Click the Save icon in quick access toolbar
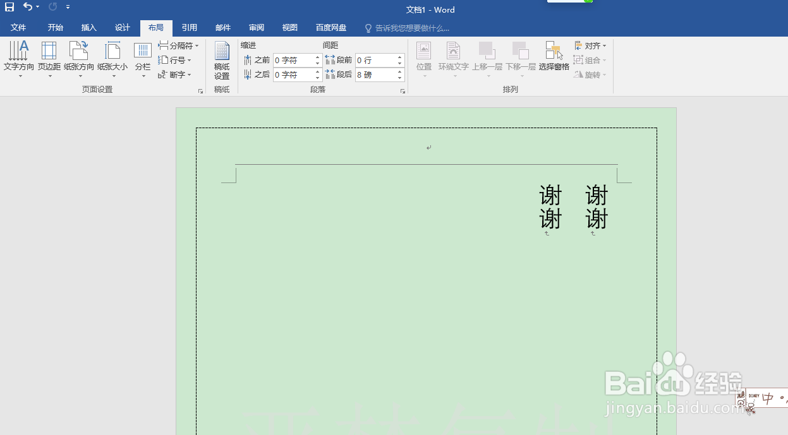Screen dimensions: 788x435 [9, 7]
